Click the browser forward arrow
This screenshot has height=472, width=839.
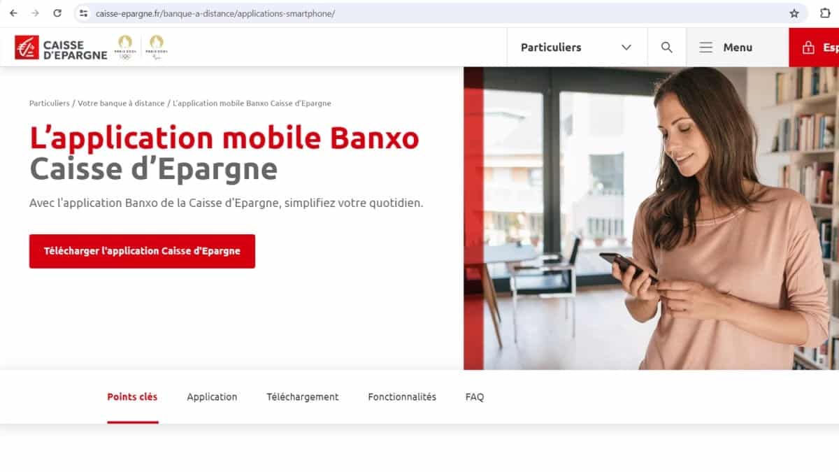tap(35, 13)
